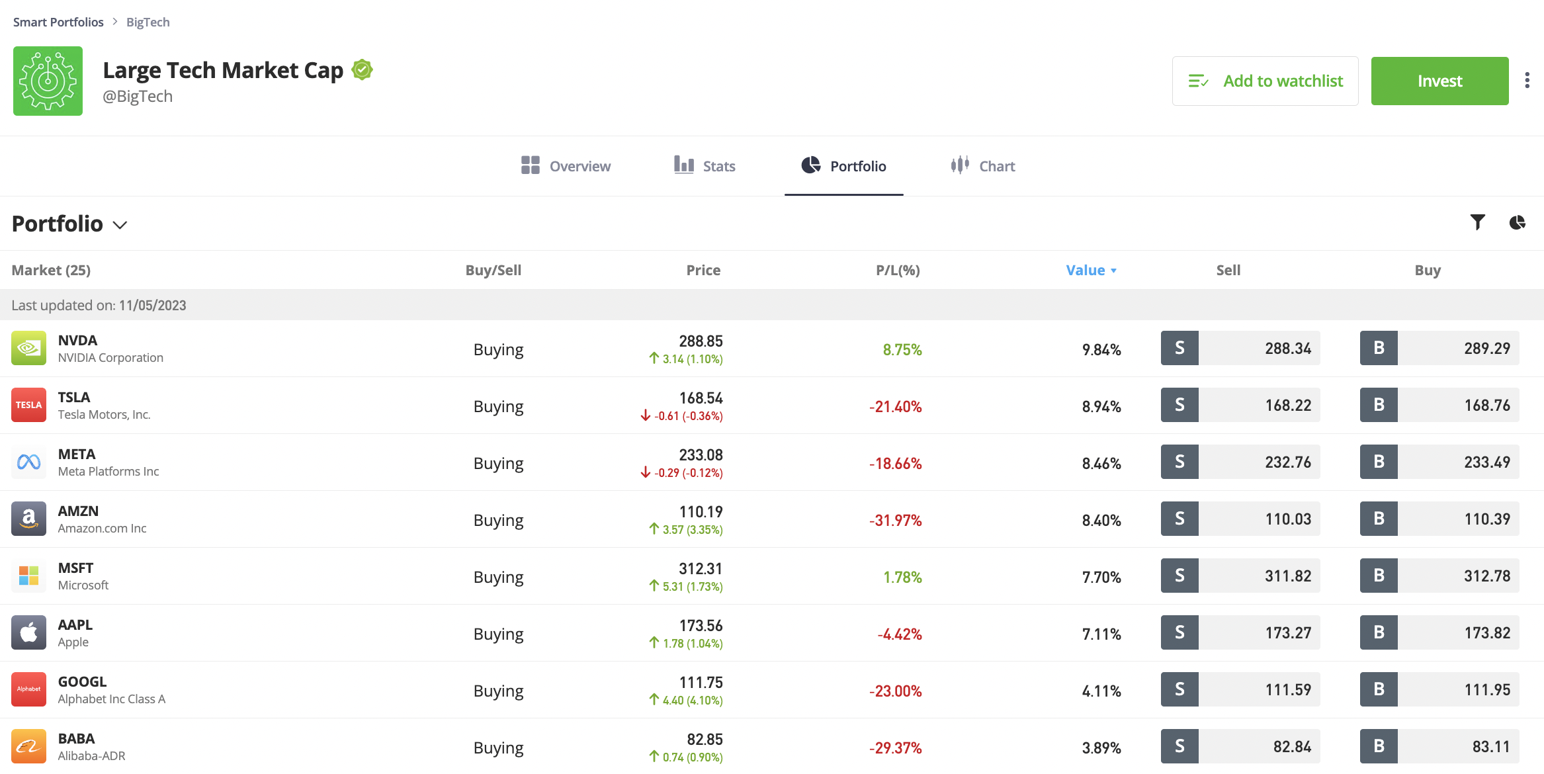Open the three-dot more options menu

point(1527,81)
